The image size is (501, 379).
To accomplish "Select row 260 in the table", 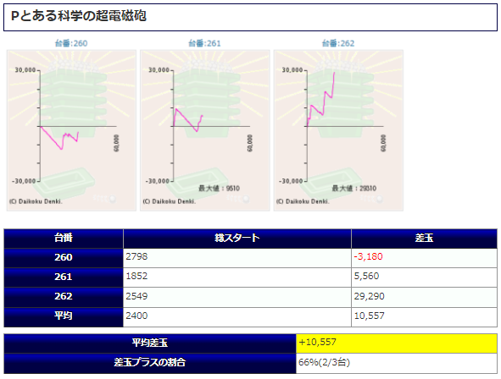I will point(251,258).
